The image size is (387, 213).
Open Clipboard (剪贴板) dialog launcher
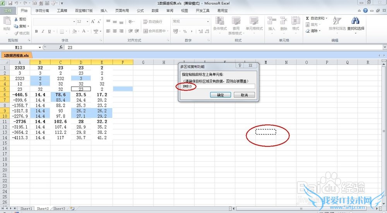coord(29,40)
